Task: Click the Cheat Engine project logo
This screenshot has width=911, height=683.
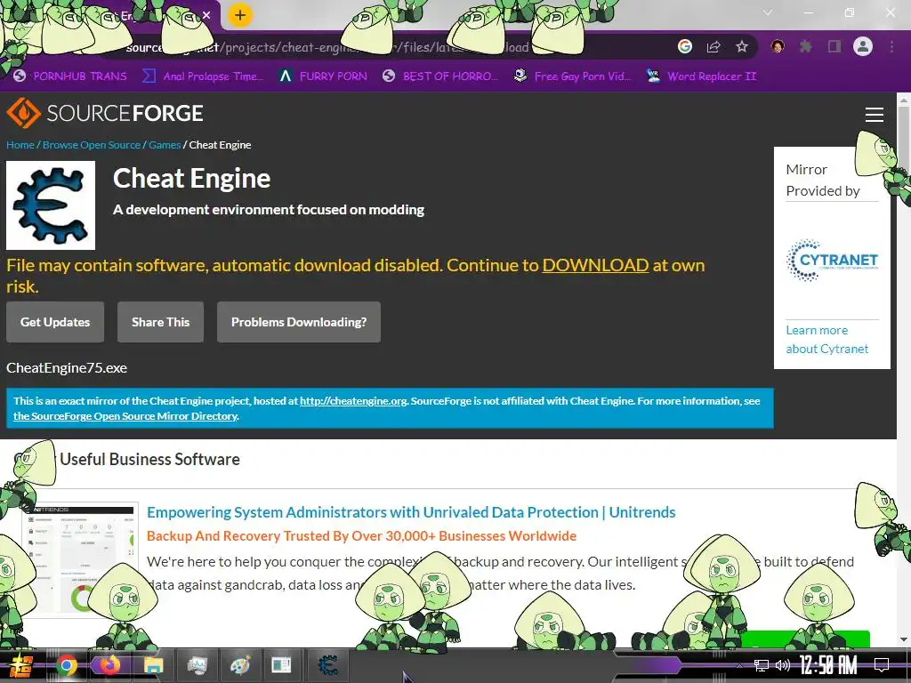Action: (x=51, y=205)
